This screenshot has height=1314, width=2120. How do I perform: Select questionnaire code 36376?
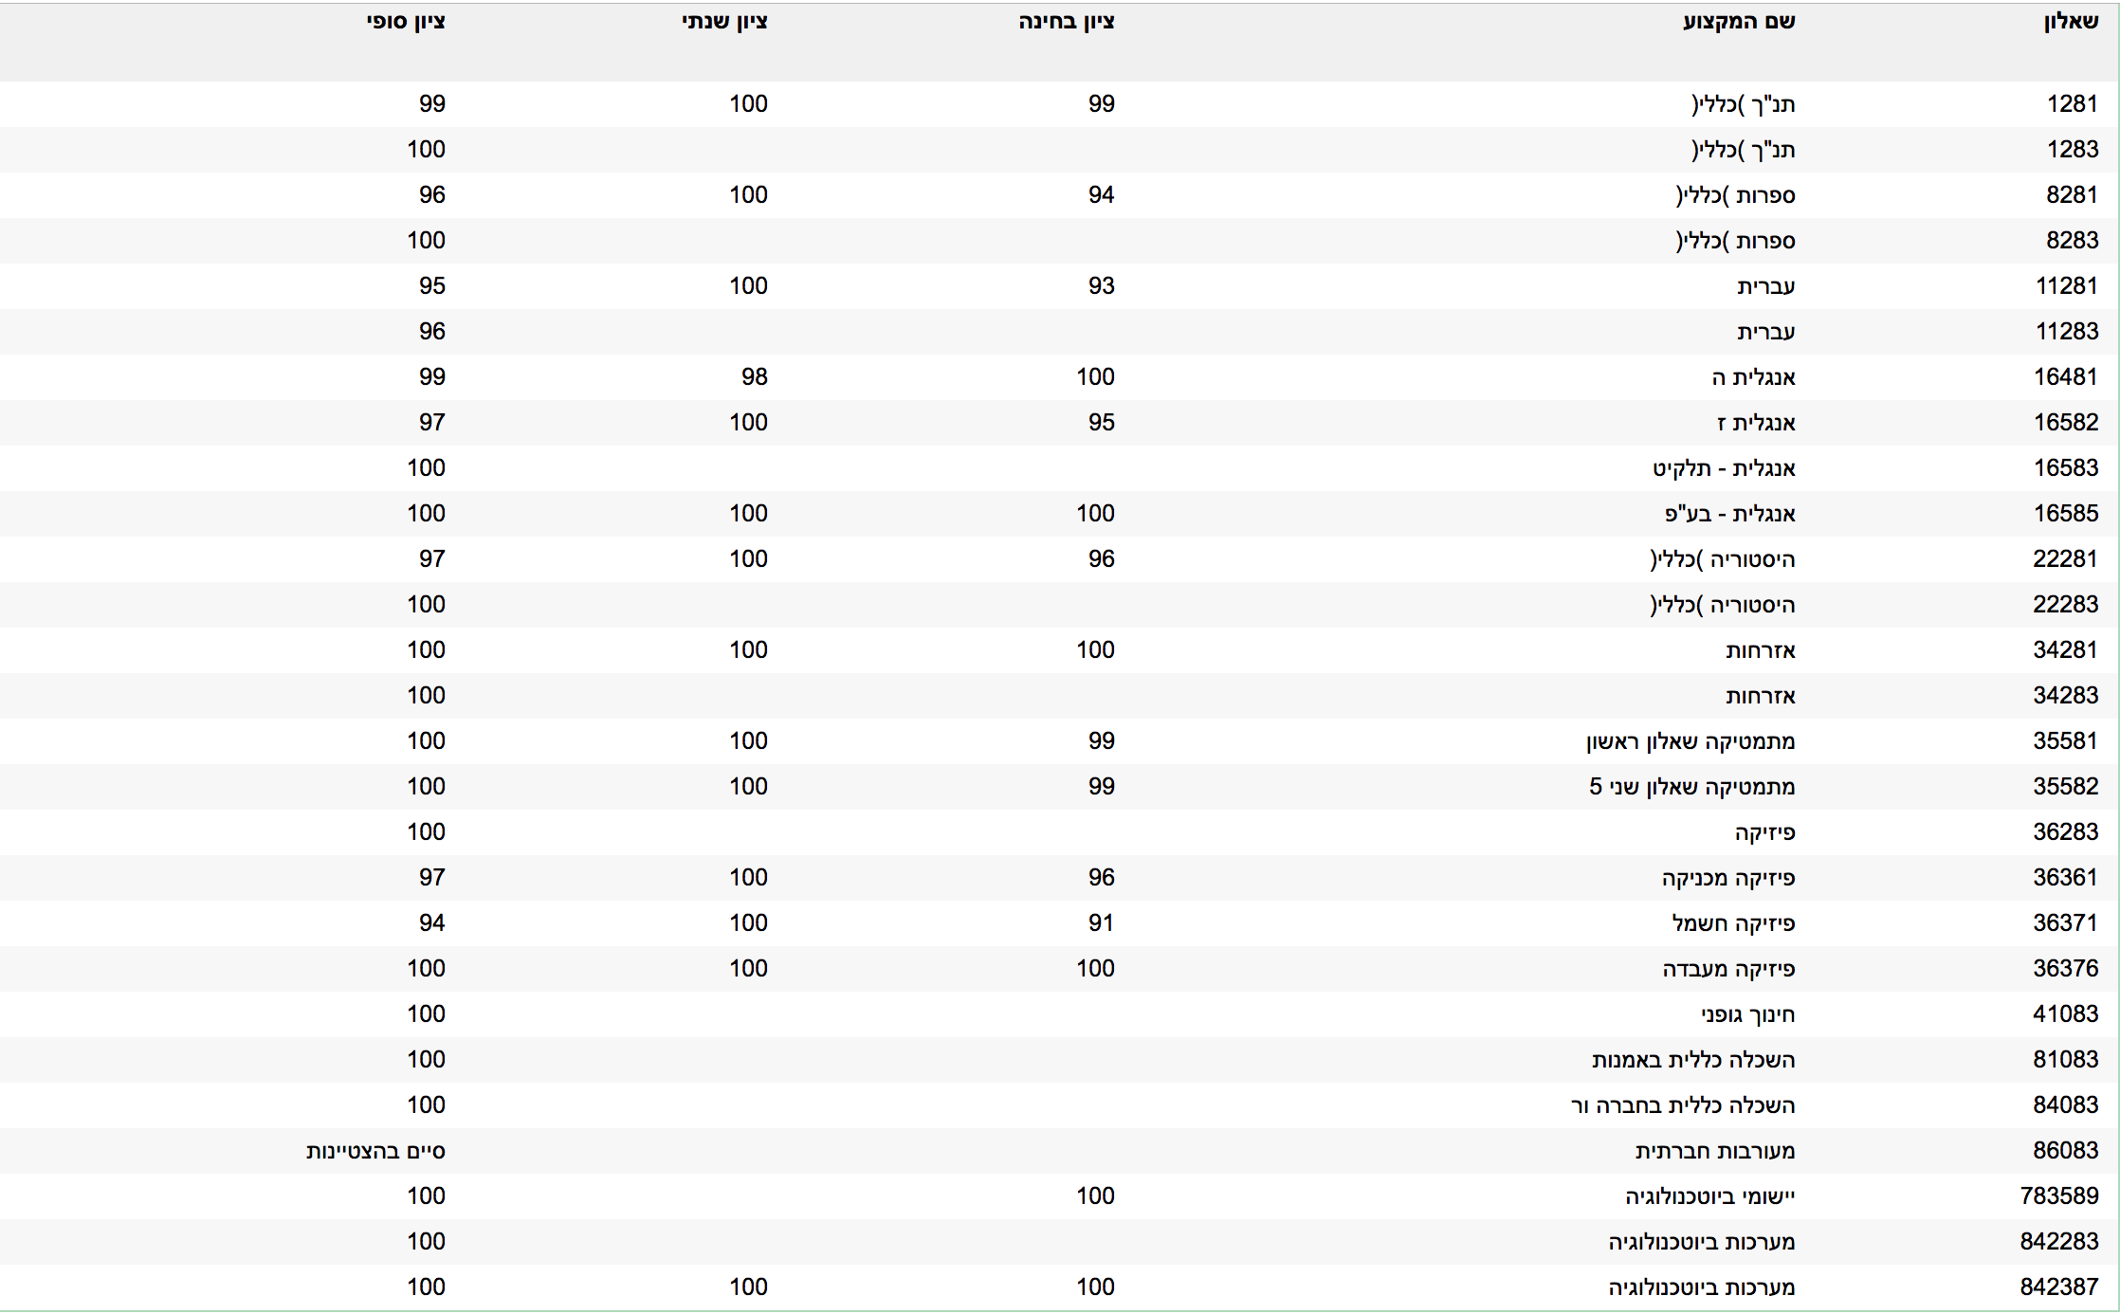[x=2065, y=969]
